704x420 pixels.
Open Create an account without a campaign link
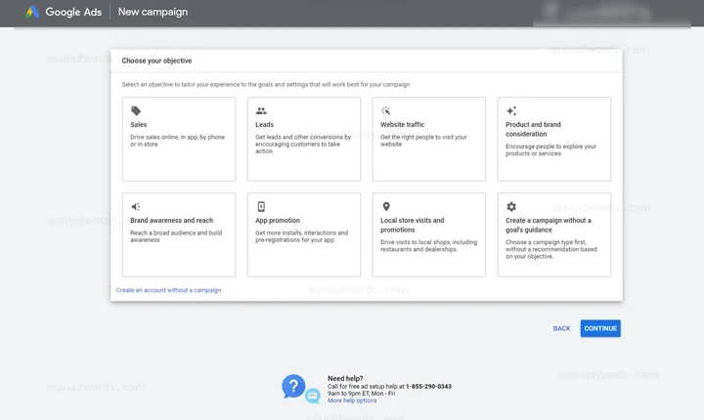tap(168, 290)
